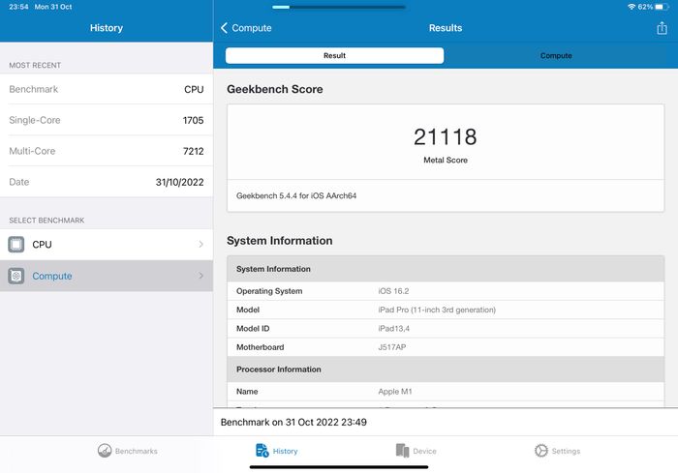Tap the MOST RECENT section label
Viewport: 678px width, 473px height.
[x=35, y=65]
